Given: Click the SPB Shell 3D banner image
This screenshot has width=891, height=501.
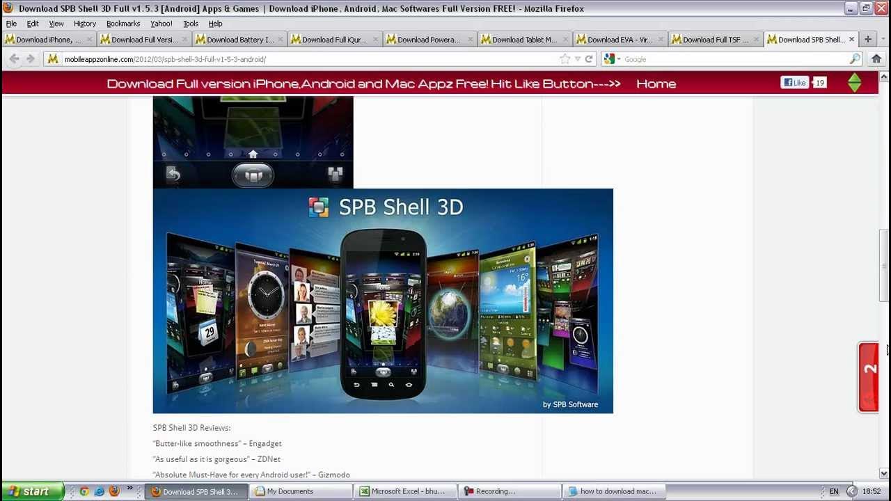Looking at the screenshot, I should (383, 301).
